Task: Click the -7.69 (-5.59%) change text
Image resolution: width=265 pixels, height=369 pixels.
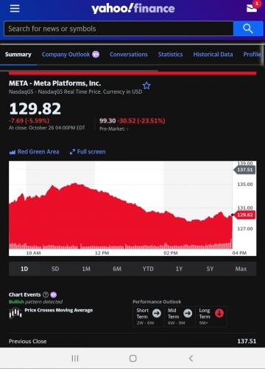Action: pos(29,121)
